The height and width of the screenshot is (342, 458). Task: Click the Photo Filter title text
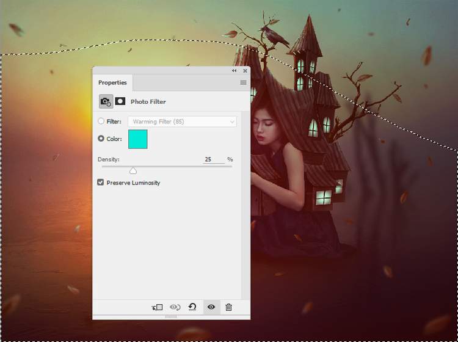click(148, 101)
